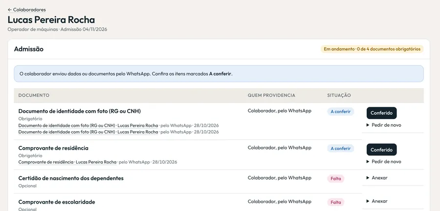Viewport: 440px width, 211px height.
Task: Click QUEM PROVIDENCIA column header
Action: pyautogui.click(x=271, y=95)
